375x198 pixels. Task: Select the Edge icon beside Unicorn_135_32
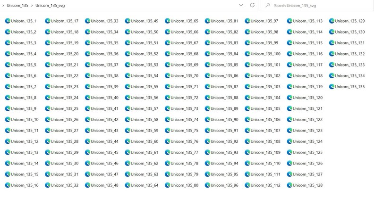48,185
